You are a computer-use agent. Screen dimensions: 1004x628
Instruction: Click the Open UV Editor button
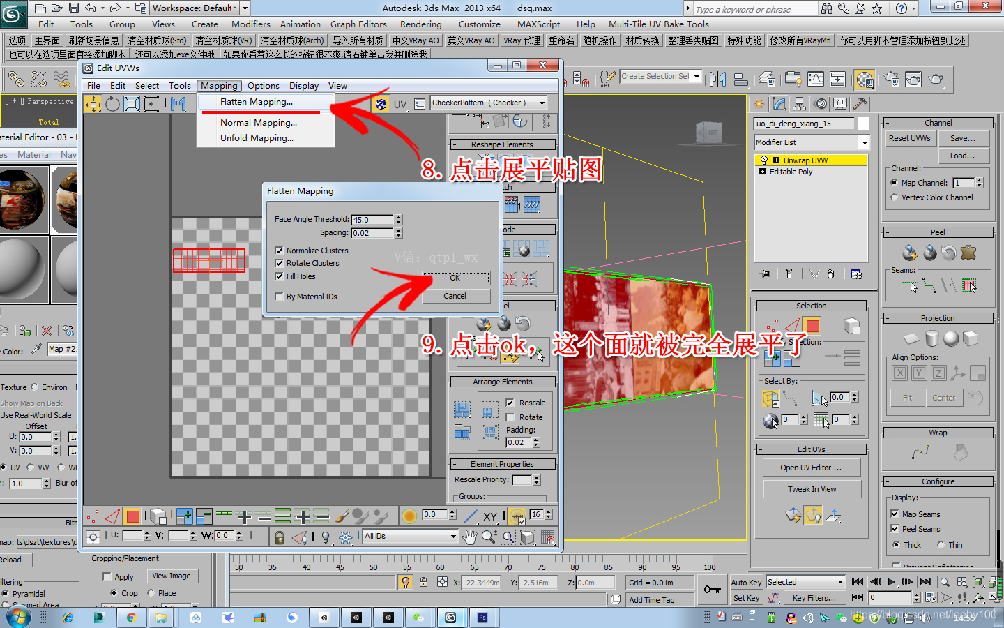tap(812, 468)
